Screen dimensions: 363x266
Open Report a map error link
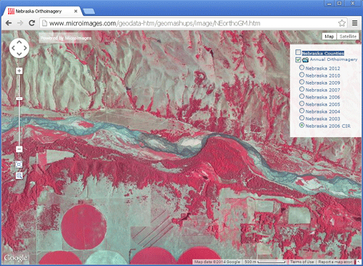(335, 262)
